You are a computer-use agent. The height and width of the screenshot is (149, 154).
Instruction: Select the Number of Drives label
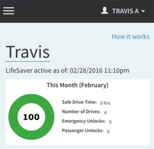81,112
